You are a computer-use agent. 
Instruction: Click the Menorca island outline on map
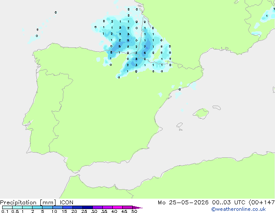pyautogui.click(x=217, y=107)
